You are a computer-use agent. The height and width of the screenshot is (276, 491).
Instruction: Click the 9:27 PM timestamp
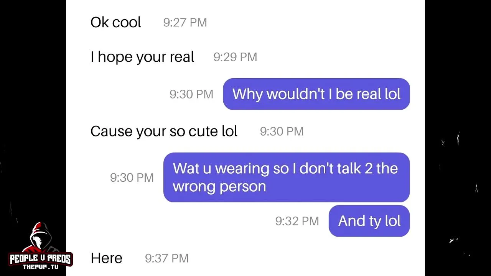click(x=185, y=23)
